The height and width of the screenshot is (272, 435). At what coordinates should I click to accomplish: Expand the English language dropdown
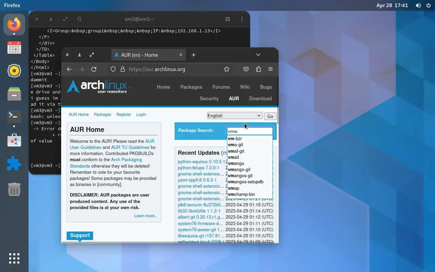click(234, 116)
